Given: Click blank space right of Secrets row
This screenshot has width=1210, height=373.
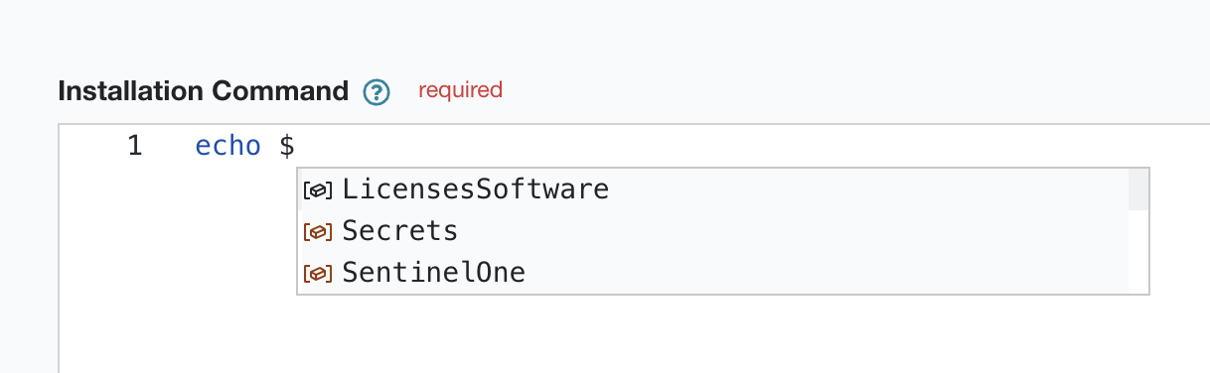Looking at the screenshot, I should point(793,231).
